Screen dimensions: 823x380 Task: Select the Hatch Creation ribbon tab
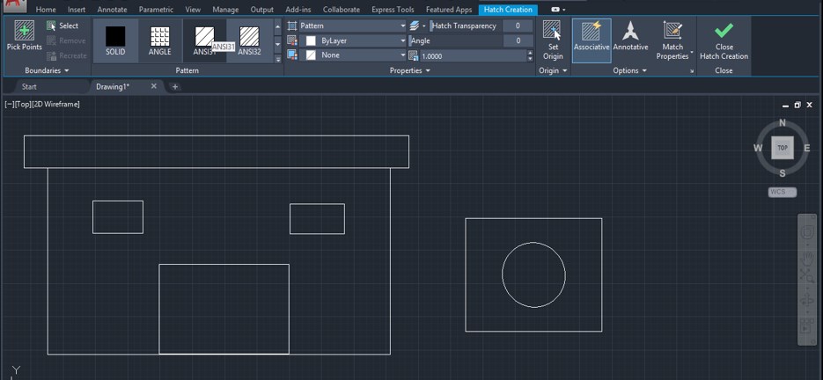pyautogui.click(x=508, y=10)
